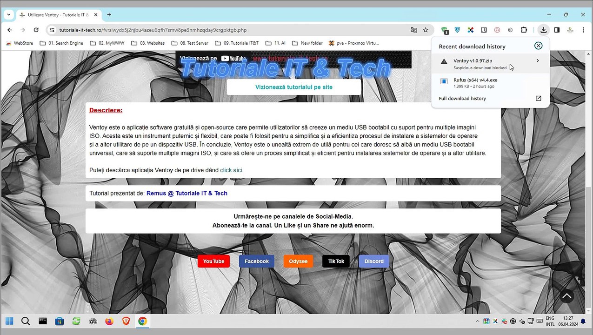593x335 pixels.
Task: Reload the current page
Action: 36,30
